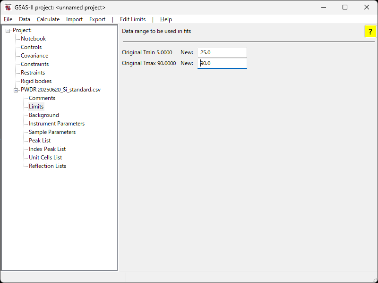Select Unit Cells List in tree
Screen dimensions: 378x283
point(45,158)
